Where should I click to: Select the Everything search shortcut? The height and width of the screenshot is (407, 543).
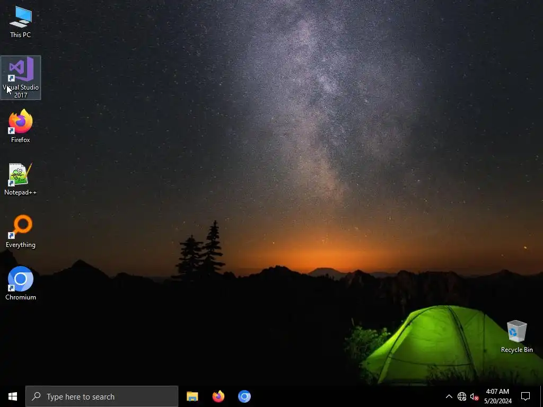pos(21,232)
